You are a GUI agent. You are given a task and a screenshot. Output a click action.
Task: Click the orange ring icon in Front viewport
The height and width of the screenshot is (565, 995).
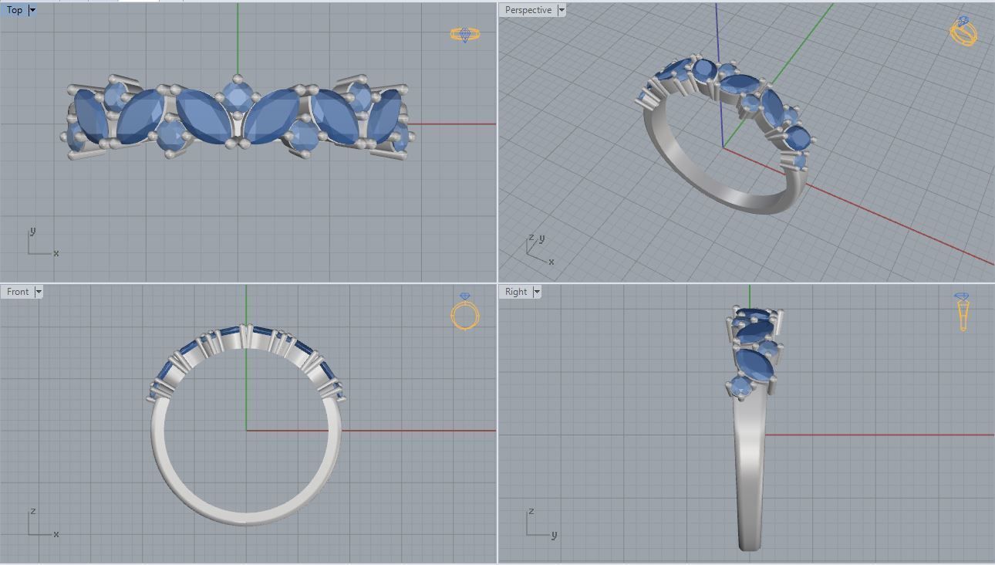[465, 312]
